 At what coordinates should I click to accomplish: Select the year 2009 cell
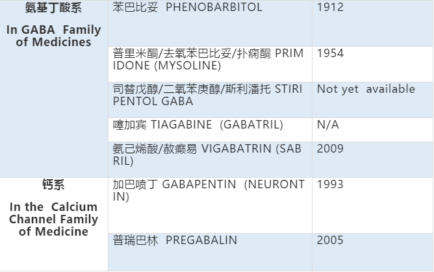point(331,148)
